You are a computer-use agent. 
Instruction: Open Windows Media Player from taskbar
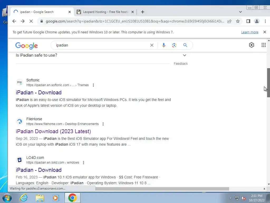(x=56, y=198)
